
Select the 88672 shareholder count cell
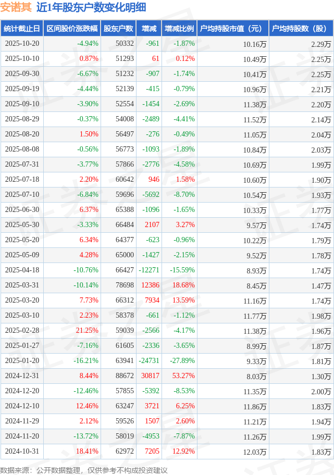click(125, 376)
